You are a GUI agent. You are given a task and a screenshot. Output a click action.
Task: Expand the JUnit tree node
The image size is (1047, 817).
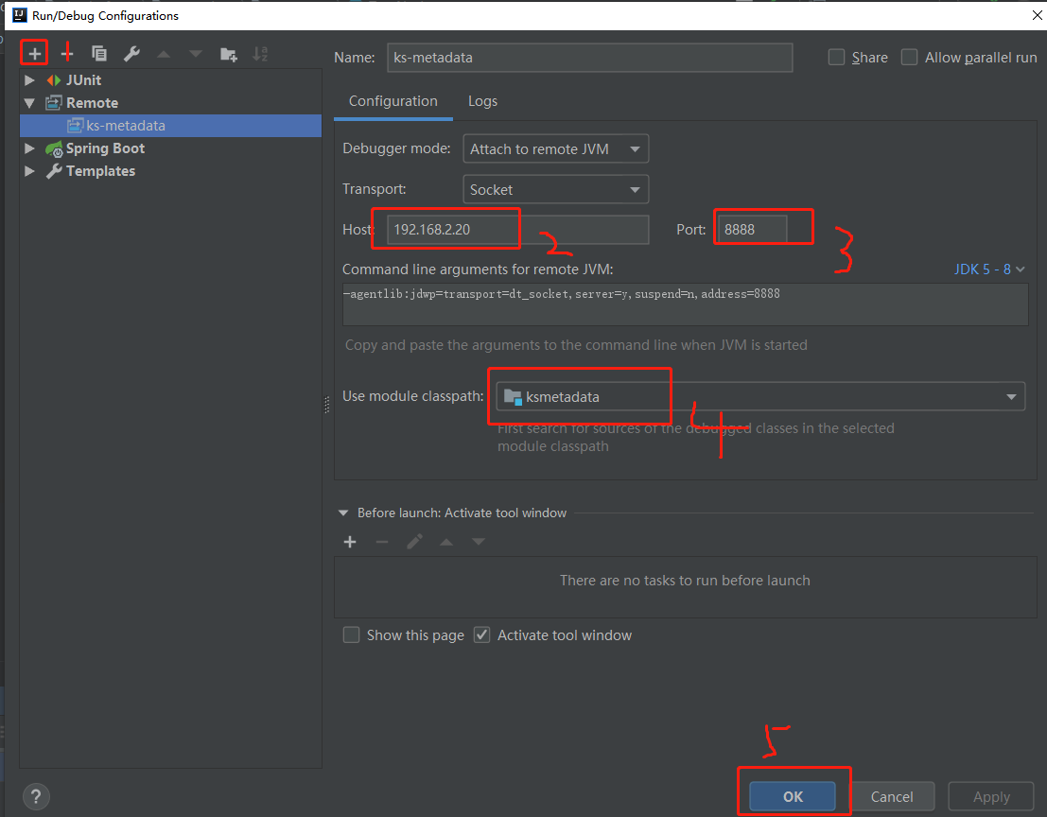coord(29,80)
